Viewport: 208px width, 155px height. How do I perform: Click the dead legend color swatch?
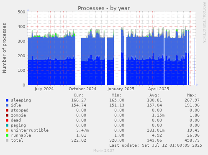click(7, 120)
